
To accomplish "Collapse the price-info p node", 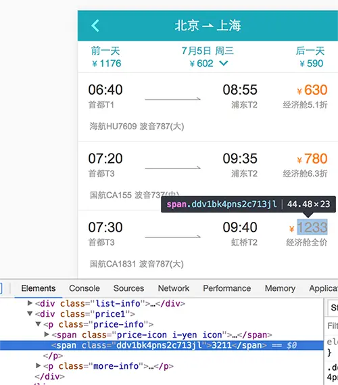I will pyautogui.click(x=39, y=324).
